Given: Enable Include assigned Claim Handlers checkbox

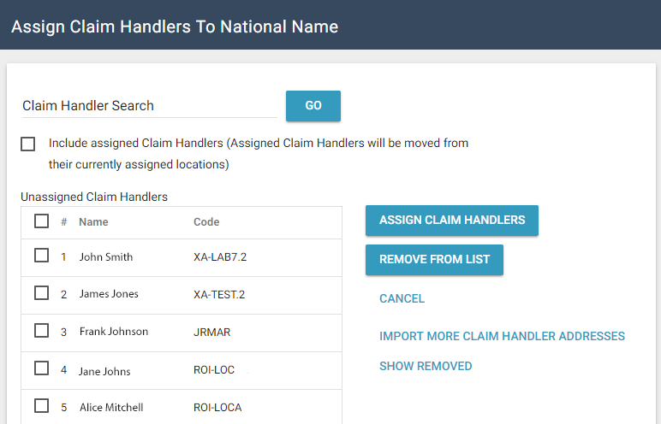Looking at the screenshot, I should [27, 144].
